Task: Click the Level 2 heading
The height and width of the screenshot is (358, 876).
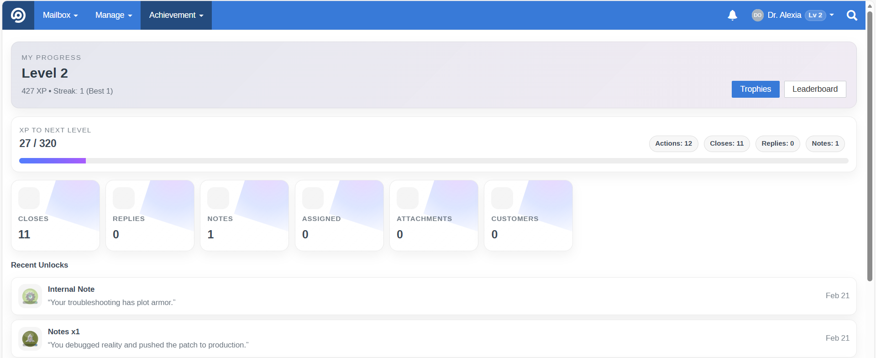Action: [x=45, y=73]
